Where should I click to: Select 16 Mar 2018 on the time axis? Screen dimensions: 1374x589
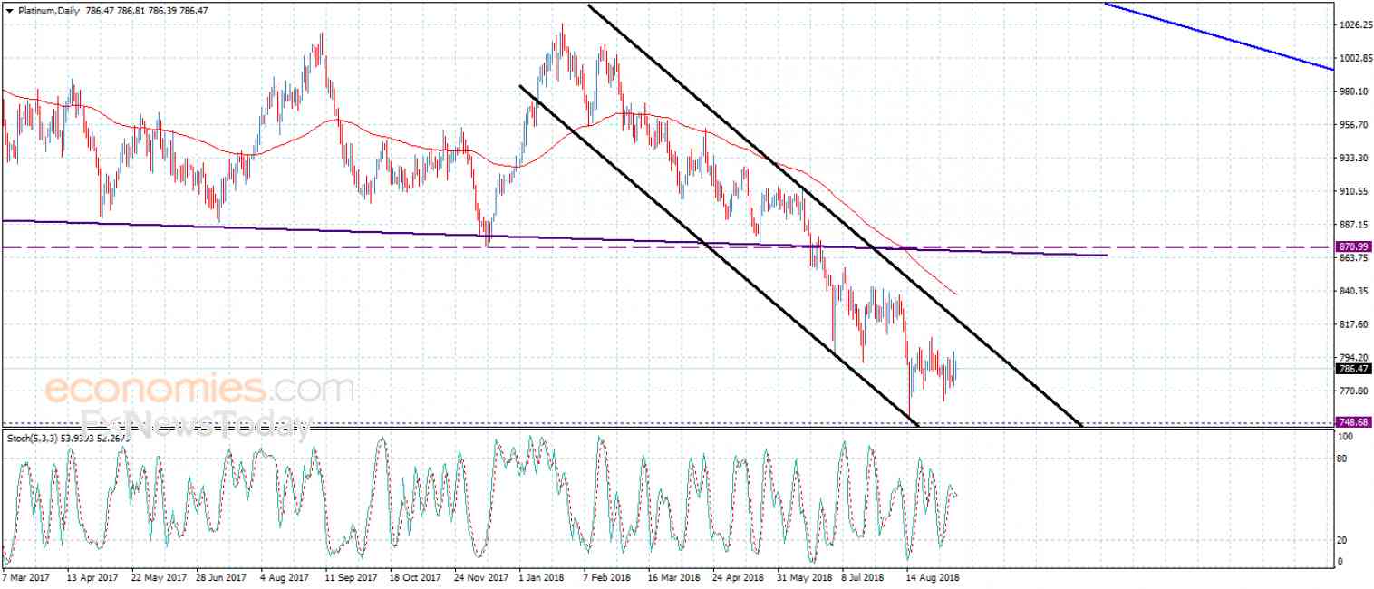click(674, 576)
